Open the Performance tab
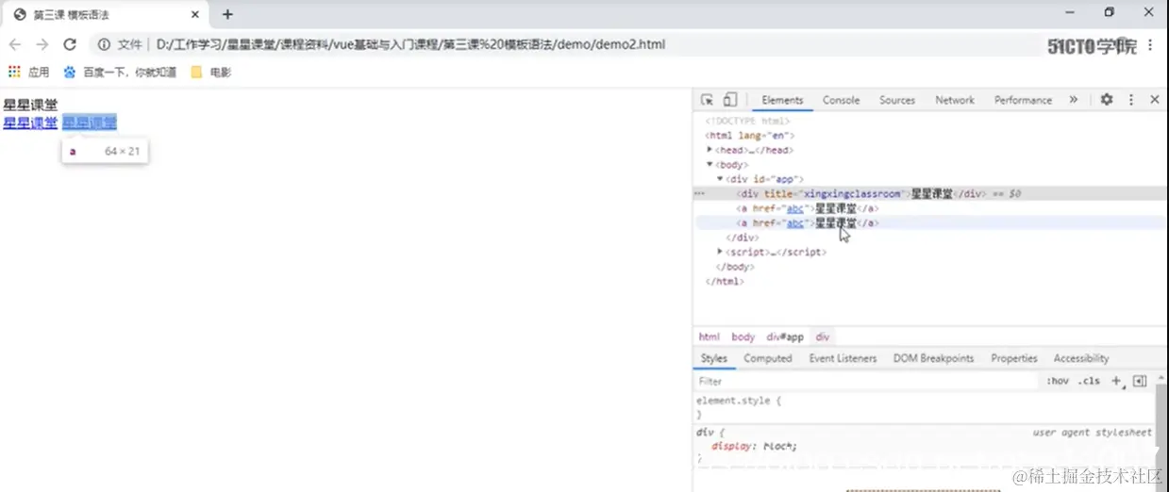This screenshot has height=492, width=1169. [x=1023, y=100]
